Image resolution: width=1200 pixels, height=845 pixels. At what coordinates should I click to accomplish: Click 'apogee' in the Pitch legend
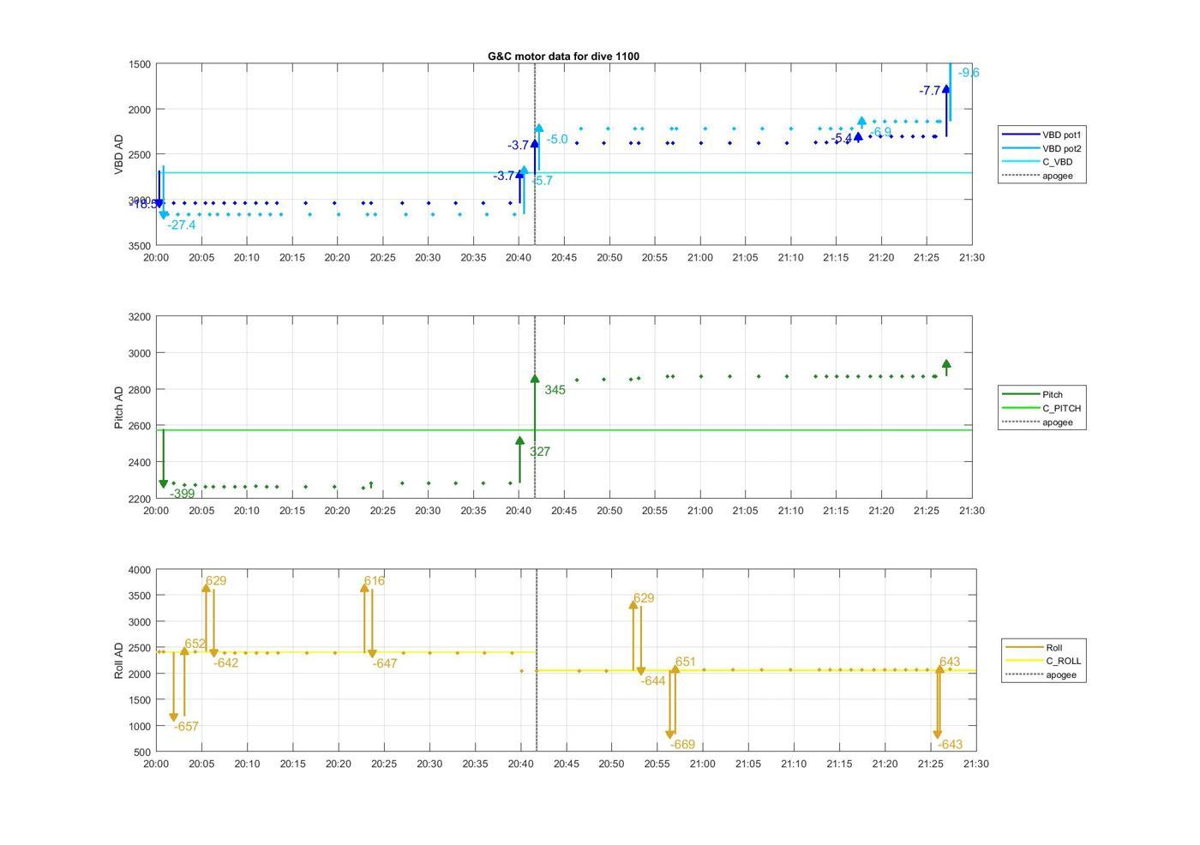(1038, 422)
